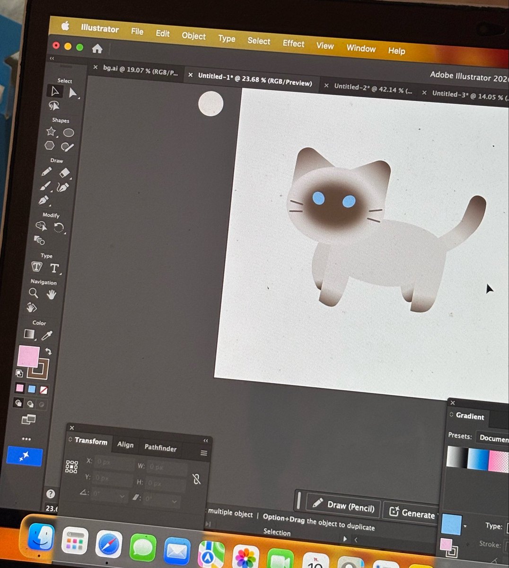Select the Rotate View tool

[x=31, y=308]
